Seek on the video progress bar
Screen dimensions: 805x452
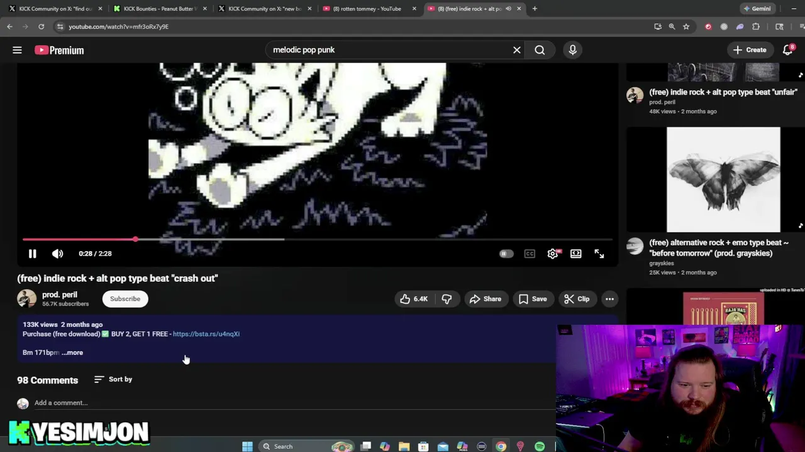(x=318, y=239)
